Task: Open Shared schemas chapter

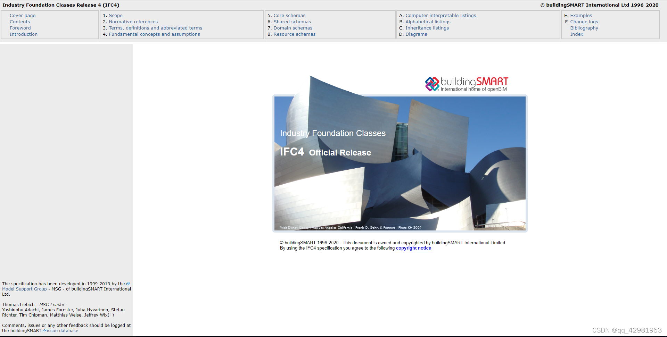Action: [x=292, y=22]
